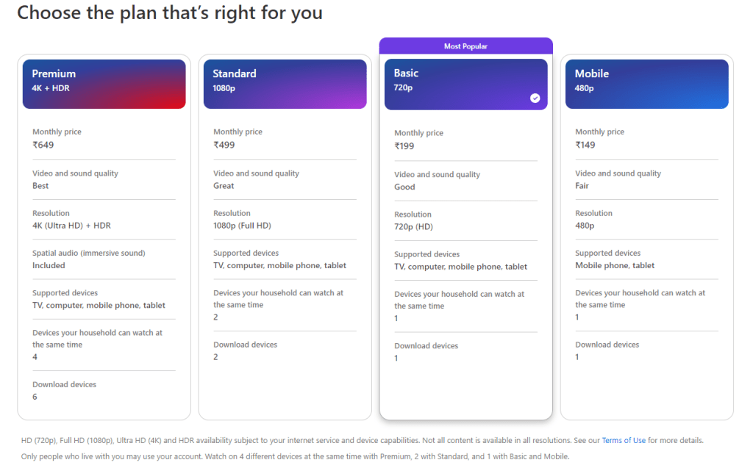The image size is (753, 471).
Task: Click Mobile's supported devices 'Mobile phone, tablet'
Action: [615, 265]
